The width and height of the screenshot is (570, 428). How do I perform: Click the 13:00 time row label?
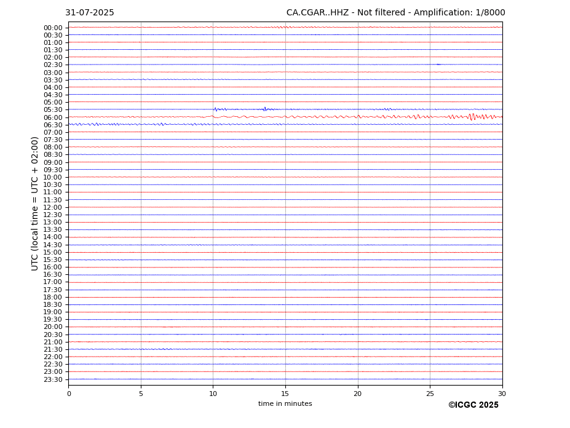tap(53, 222)
